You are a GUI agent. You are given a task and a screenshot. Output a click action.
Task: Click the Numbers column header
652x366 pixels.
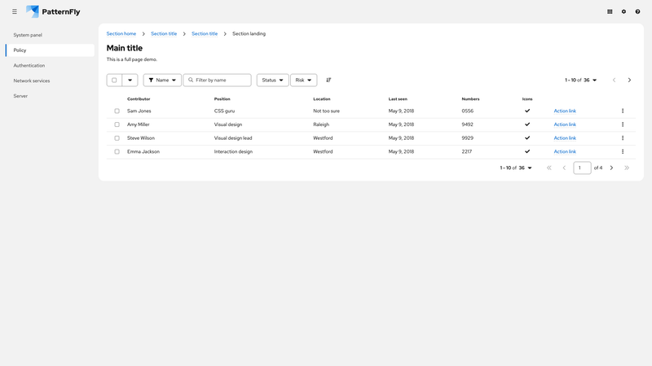(470, 98)
